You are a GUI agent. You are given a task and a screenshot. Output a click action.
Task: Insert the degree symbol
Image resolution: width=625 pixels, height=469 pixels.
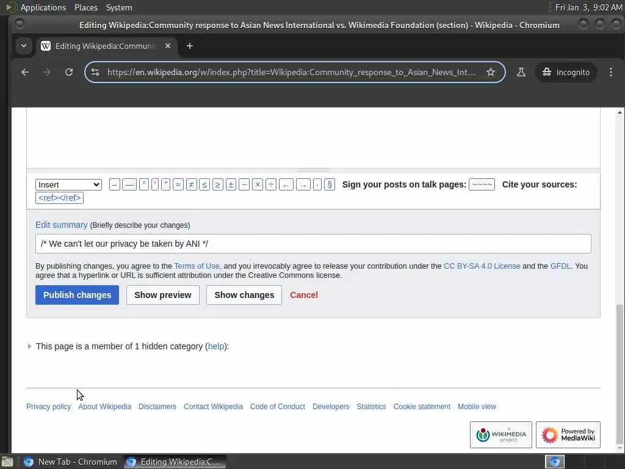click(144, 184)
